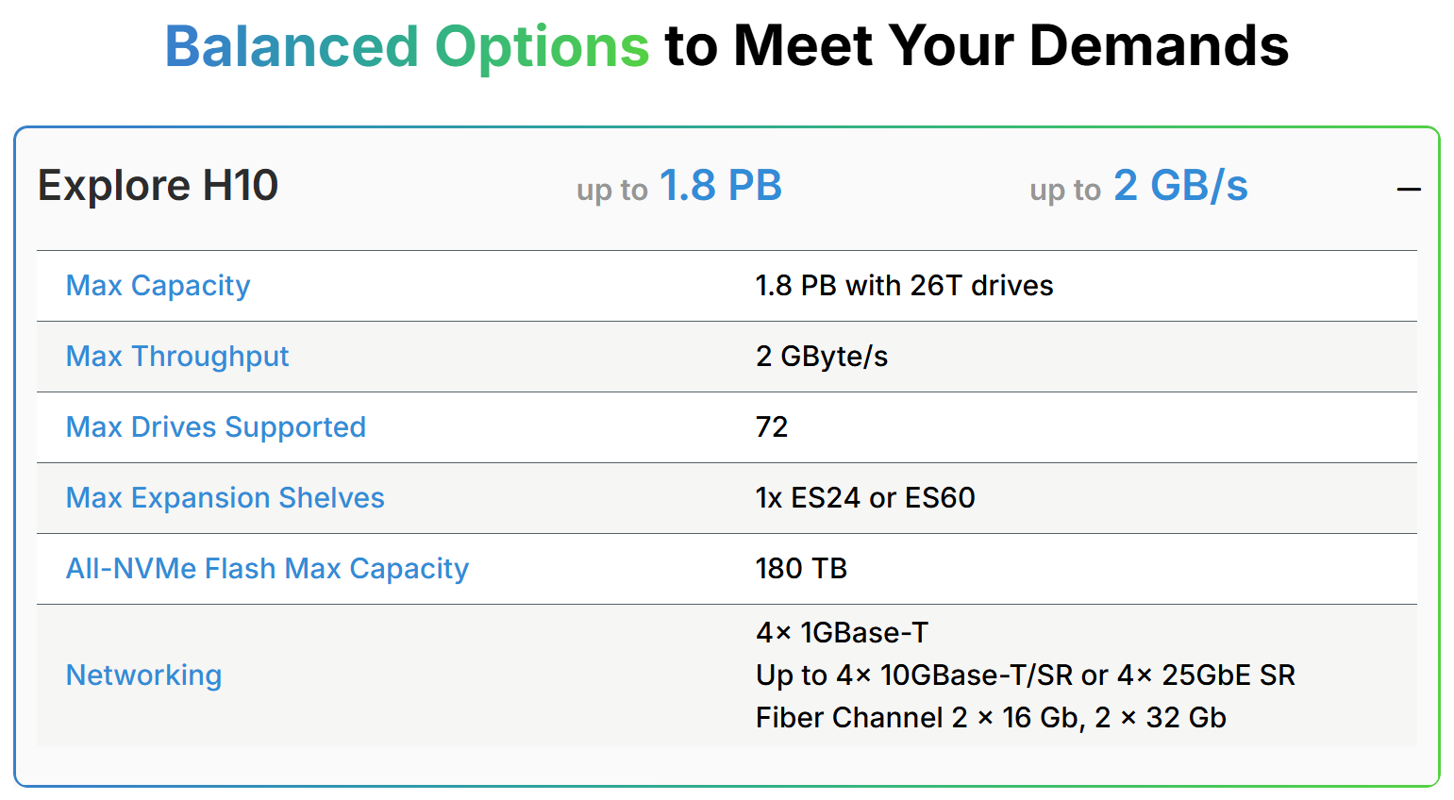Image resolution: width=1454 pixels, height=800 pixels.
Task: Open the Max Capacity link
Action: [158, 285]
